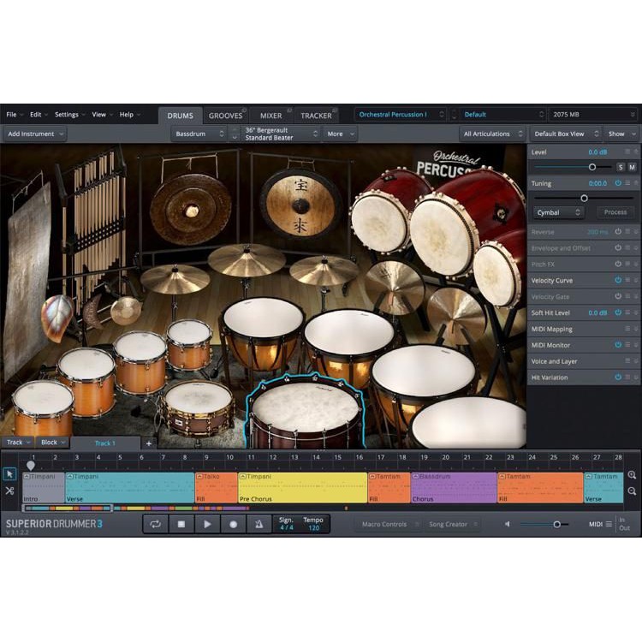Toggle loop playback in transport
This screenshot has height=642, width=642.
tap(155, 524)
